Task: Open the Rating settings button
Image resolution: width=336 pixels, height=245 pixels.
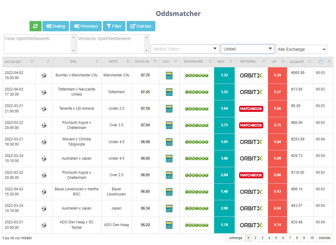Action: point(56,26)
